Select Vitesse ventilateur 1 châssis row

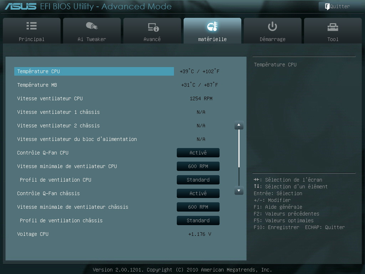[x=58, y=112]
